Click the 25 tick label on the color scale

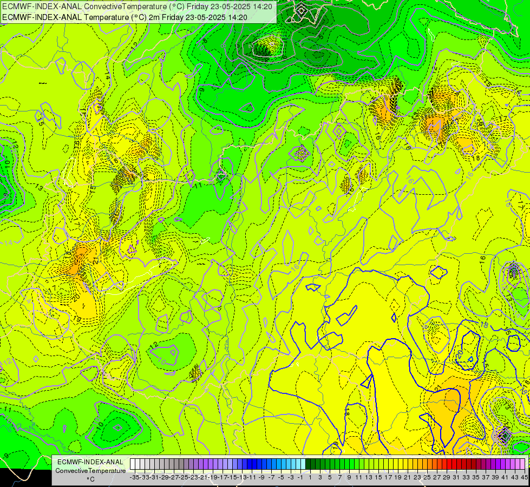[427, 477]
